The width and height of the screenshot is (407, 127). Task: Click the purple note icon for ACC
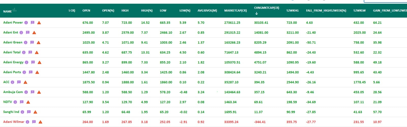[19, 82]
